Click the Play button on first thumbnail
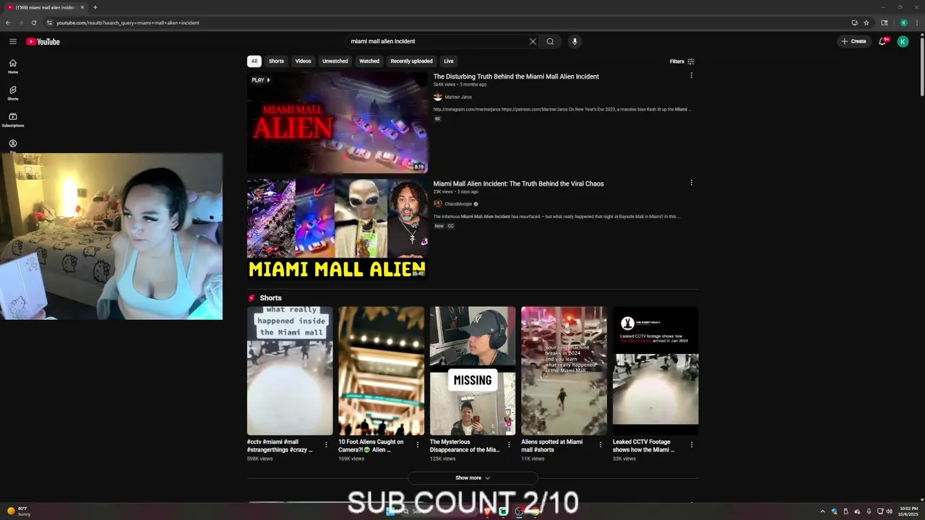 (x=260, y=80)
